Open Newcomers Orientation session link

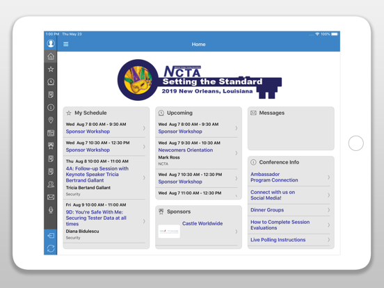[x=185, y=150]
